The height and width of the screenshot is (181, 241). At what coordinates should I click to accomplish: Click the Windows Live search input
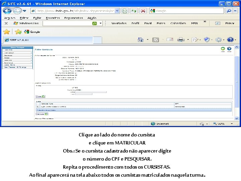pos(67,23)
